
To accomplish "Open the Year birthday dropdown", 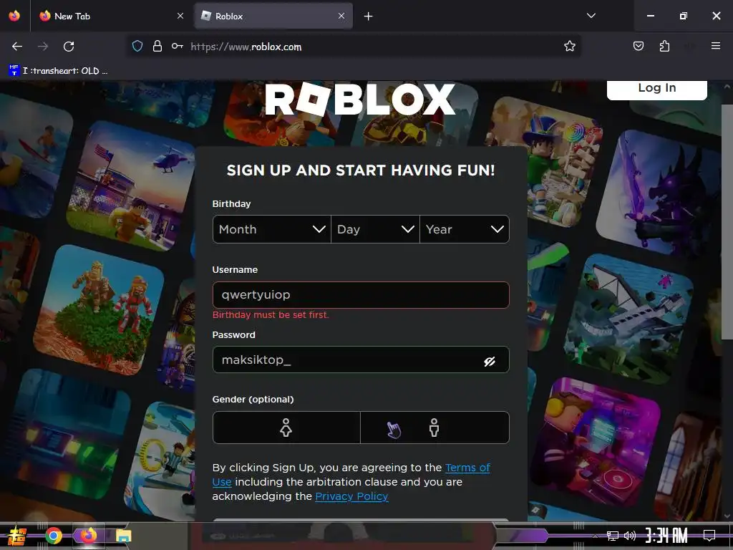I will coord(464,229).
